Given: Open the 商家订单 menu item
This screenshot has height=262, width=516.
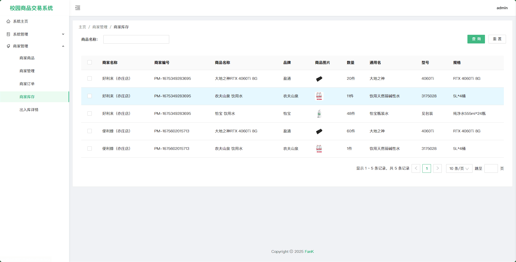Looking at the screenshot, I should pyautogui.click(x=27, y=84).
